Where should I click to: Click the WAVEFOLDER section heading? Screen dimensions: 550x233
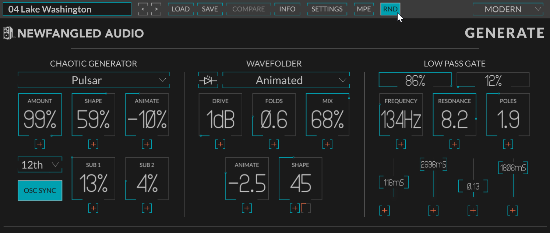point(274,64)
